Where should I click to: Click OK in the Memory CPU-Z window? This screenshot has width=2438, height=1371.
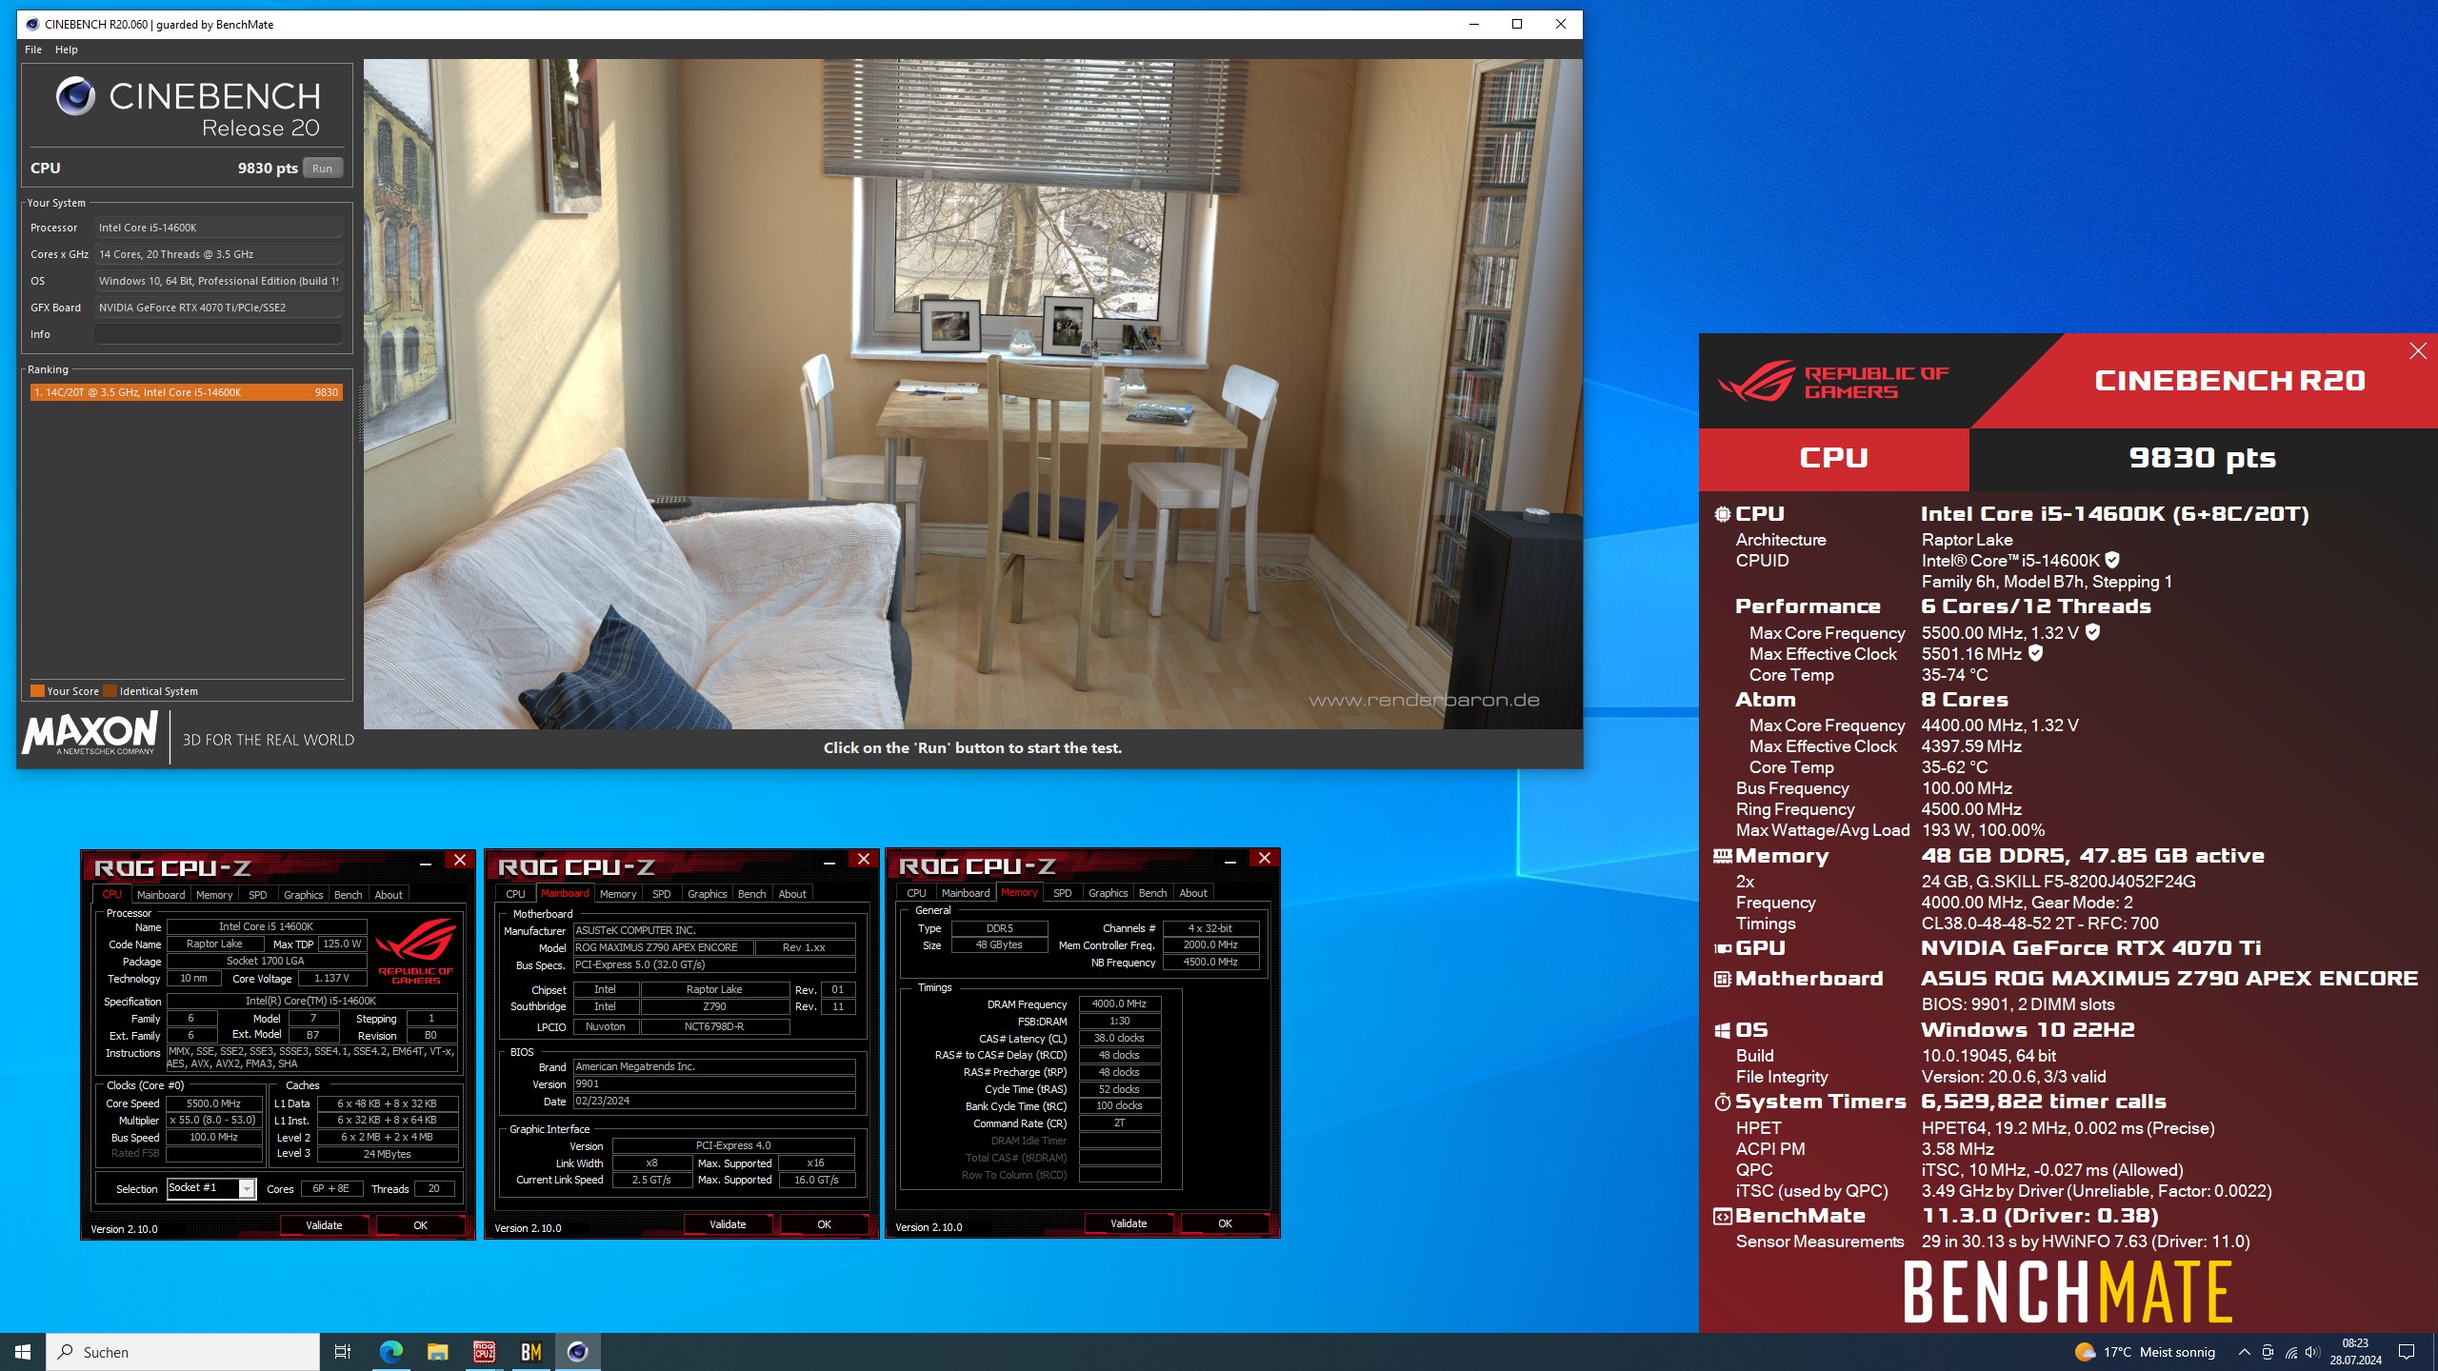coord(1225,1223)
